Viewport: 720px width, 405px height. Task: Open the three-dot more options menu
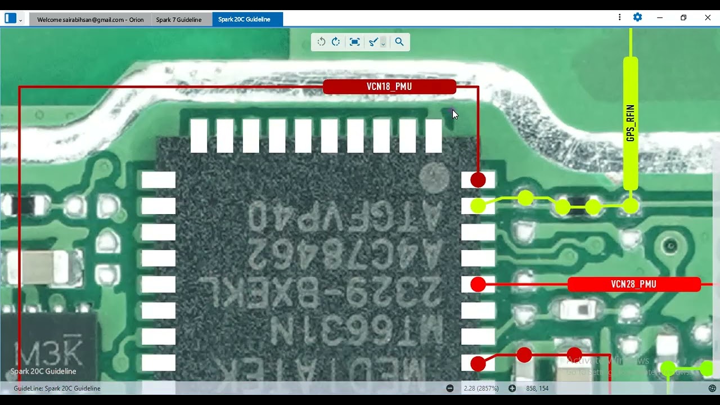point(619,17)
